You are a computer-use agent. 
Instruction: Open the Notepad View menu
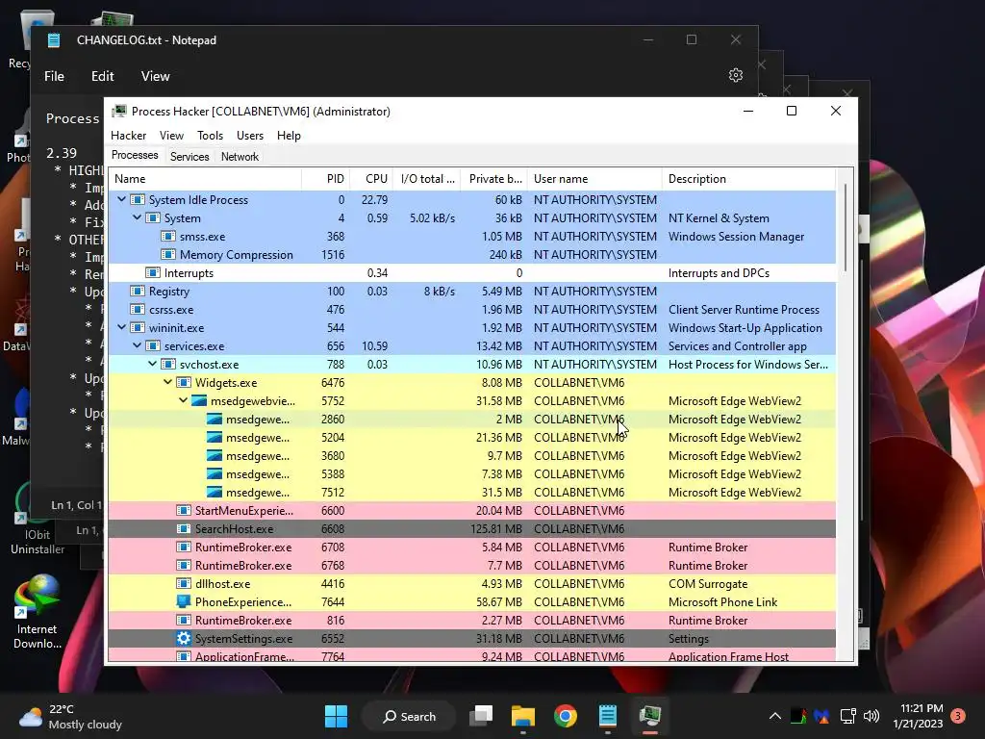coord(155,76)
